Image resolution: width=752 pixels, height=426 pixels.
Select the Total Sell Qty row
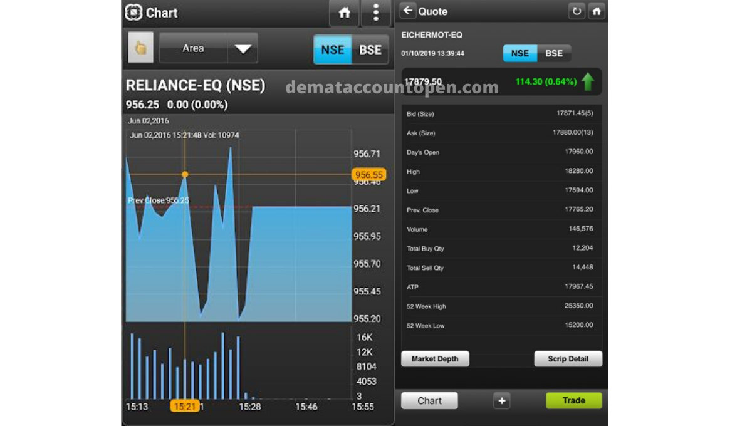pos(501,268)
